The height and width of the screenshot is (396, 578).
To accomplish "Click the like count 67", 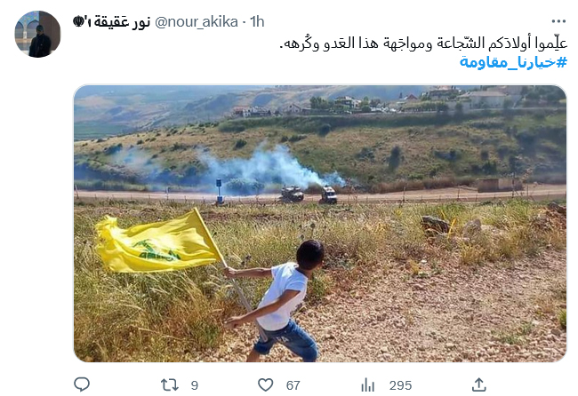I will [293, 385].
